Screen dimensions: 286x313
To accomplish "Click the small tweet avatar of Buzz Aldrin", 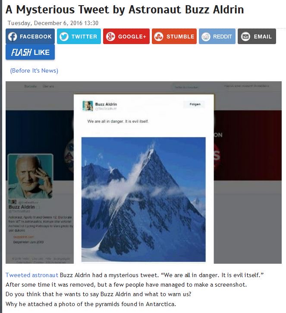I will [x=88, y=106].
